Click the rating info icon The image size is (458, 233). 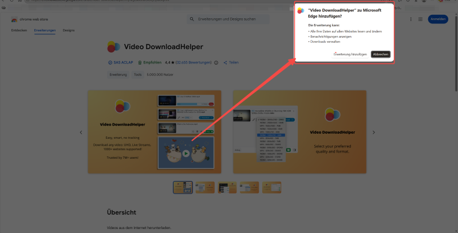[x=216, y=63]
